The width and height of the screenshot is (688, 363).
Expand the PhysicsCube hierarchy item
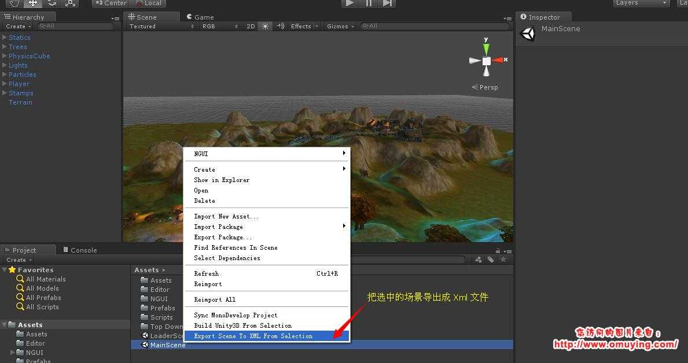pyautogui.click(x=5, y=55)
